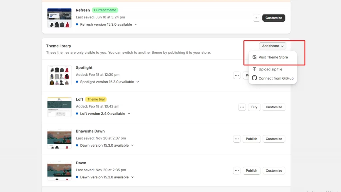Click 'Added: Feb 18 at 12:30 pm'

pyautogui.click(x=98, y=74)
